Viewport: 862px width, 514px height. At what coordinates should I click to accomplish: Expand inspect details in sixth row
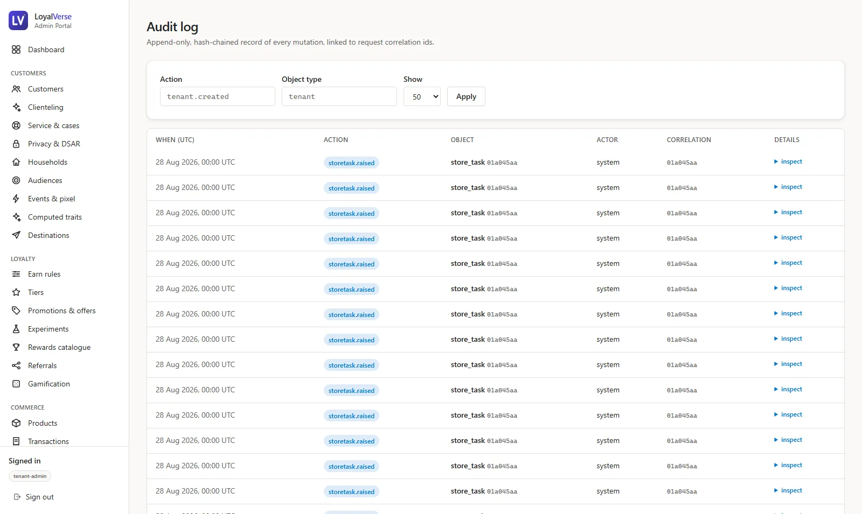(x=788, y=288)
